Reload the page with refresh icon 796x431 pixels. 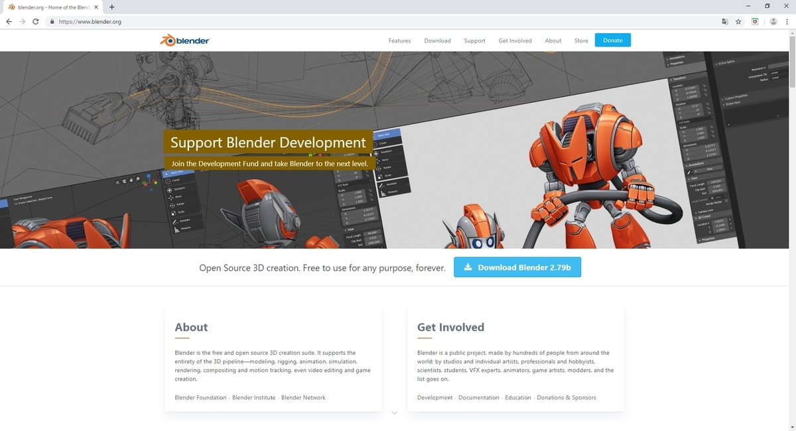tap(35, 21)
